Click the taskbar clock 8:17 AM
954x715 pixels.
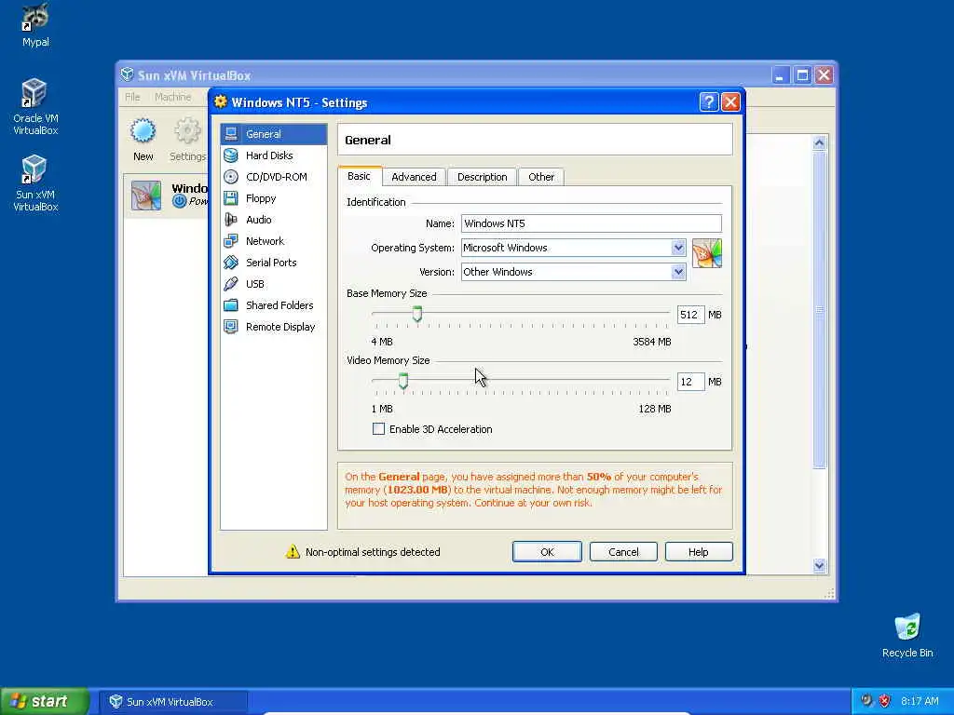click(x=920, y=701)
